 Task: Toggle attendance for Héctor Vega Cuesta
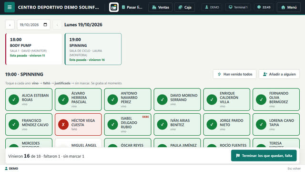click(x=78, y=124)
